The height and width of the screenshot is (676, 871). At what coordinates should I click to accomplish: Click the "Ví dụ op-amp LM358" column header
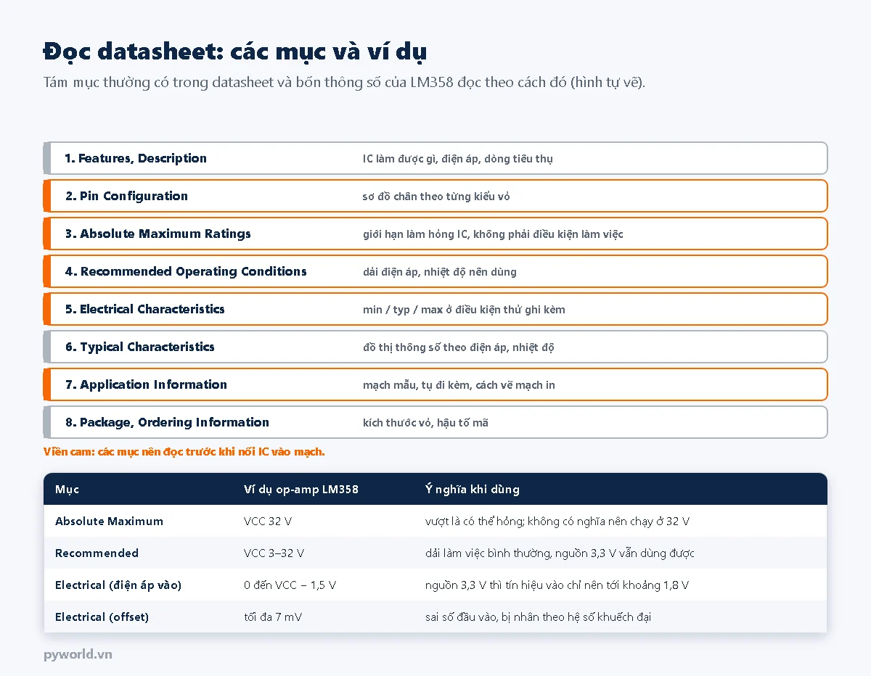tap(301, 489)
